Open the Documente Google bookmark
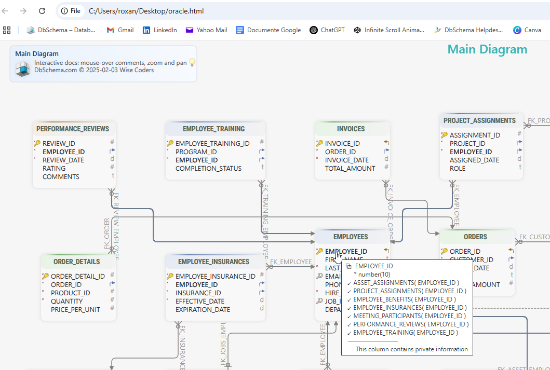 (269, 30)
